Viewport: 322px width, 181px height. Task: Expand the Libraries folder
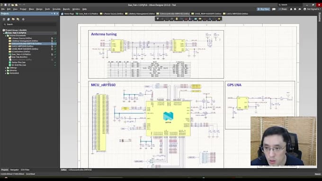(x=6, y=70)
